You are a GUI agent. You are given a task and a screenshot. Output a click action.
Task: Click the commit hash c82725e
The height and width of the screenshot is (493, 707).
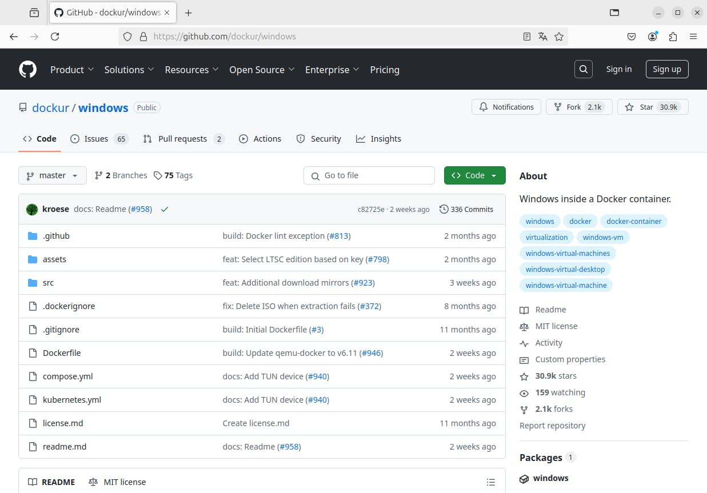371,210
